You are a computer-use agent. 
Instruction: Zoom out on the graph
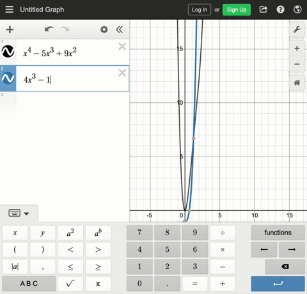[x=297, y=64]
